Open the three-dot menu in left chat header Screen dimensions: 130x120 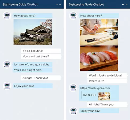pos(57,5)
